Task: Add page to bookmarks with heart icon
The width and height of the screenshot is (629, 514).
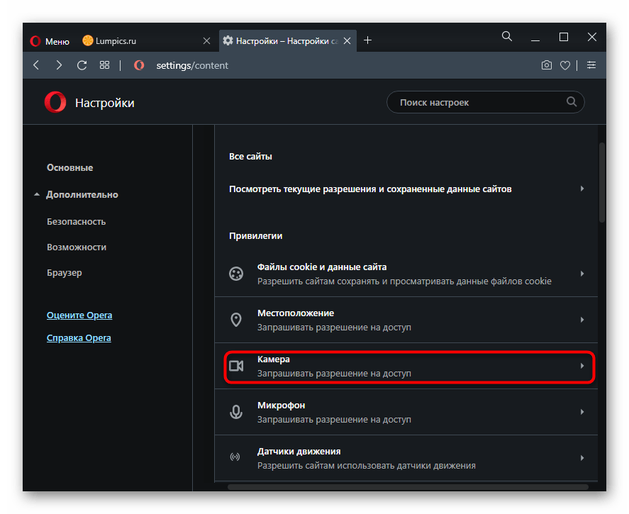Action: (x=565, y=65)
